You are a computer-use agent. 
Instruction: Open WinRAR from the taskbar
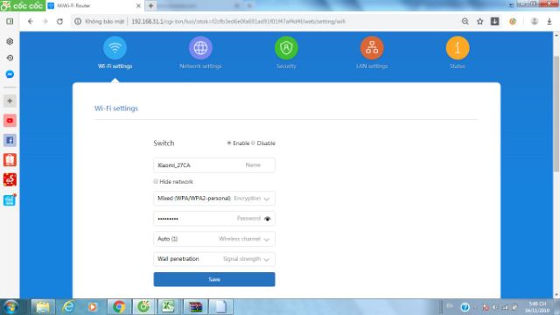point(195,307)
